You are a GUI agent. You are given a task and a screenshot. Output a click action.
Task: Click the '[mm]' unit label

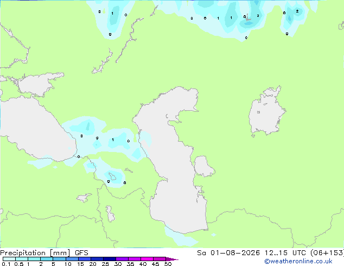coord(60,253)
